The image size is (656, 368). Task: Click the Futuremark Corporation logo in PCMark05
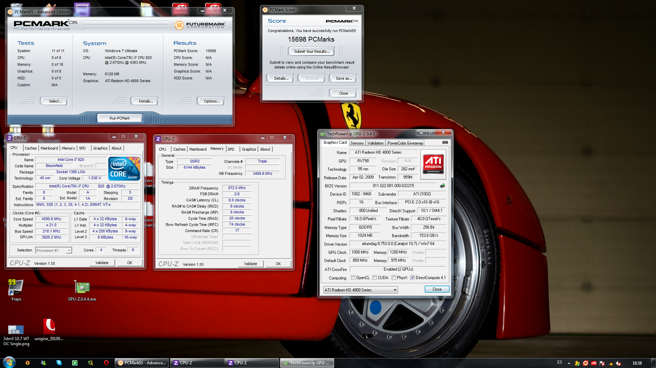[200, 25]
